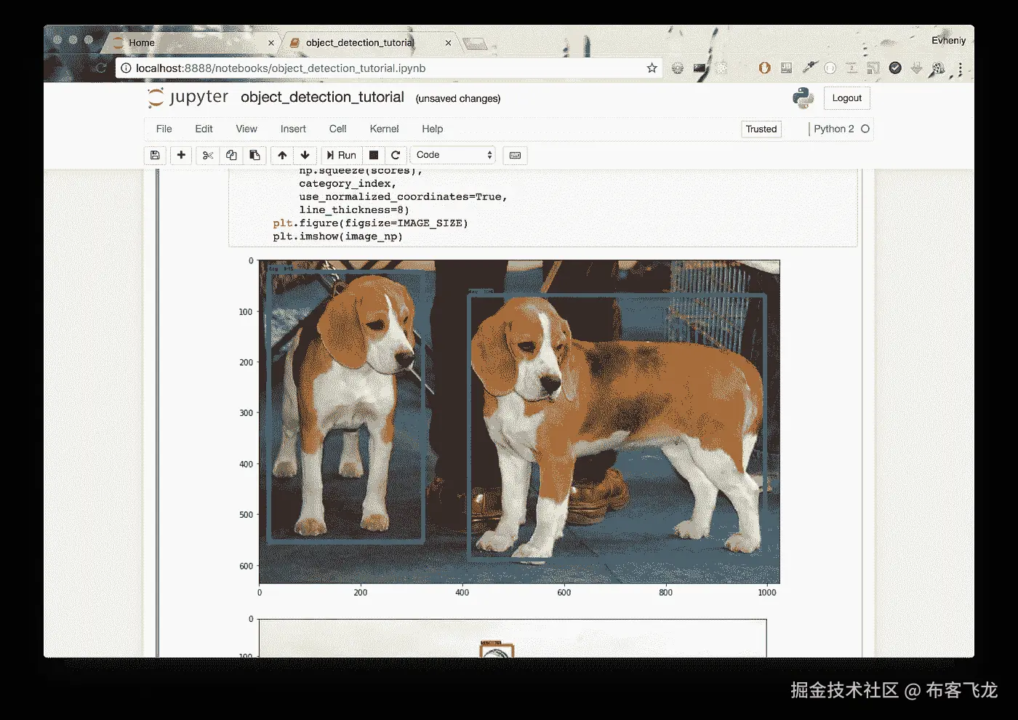The width and height of the screenshot is (1018, 720).
Task: Expand the File menu
Action: [x=164, y=129]
